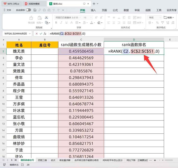Image resolution: width=178 pixels, height=168 pixels.
Task: Expand the name box WPSAI.SUMMARIZE dropdown
Action: [30, 34]
